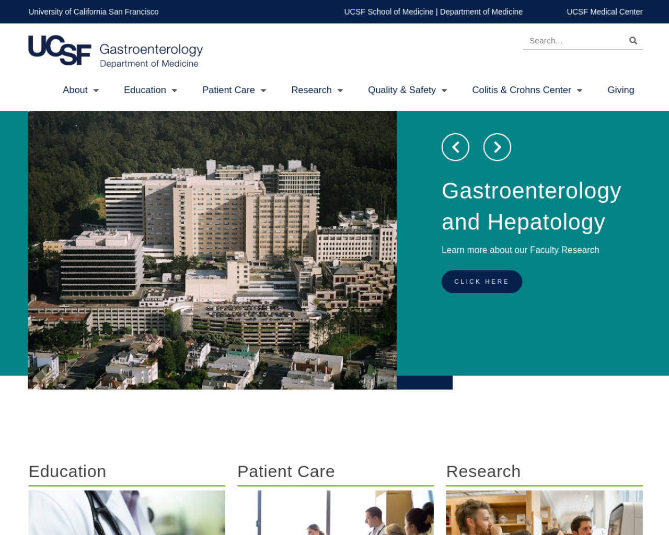This screenshot has width=669, height=535.
Task: Click the Gastroenterology and Hepatology slide title
Action: pos(532,206)
